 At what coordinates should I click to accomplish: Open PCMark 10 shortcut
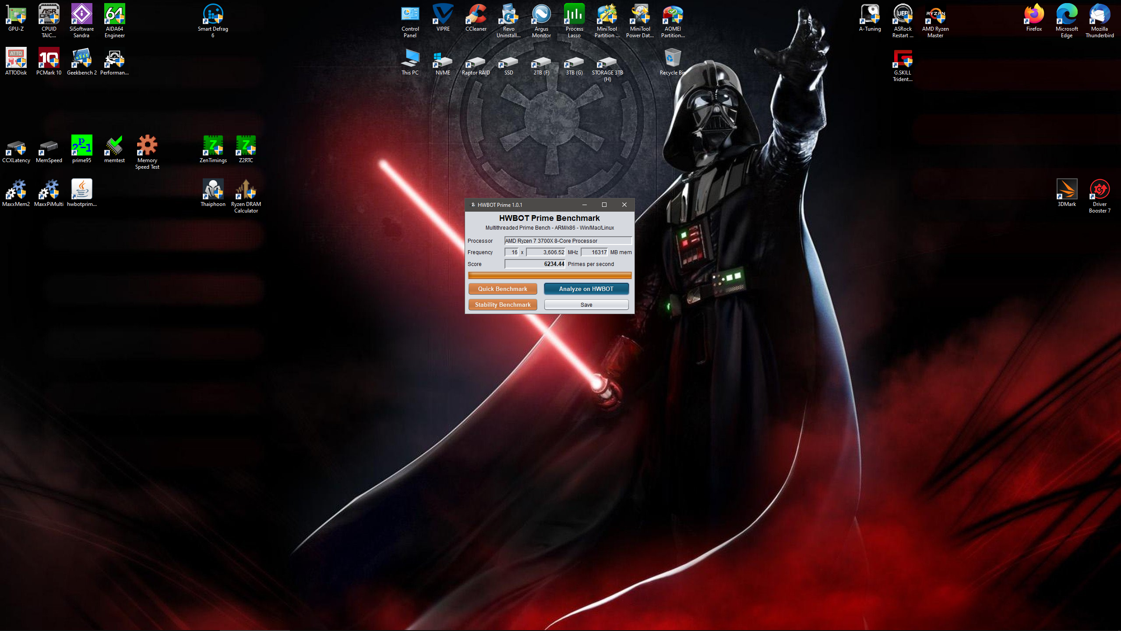point(49,61)
